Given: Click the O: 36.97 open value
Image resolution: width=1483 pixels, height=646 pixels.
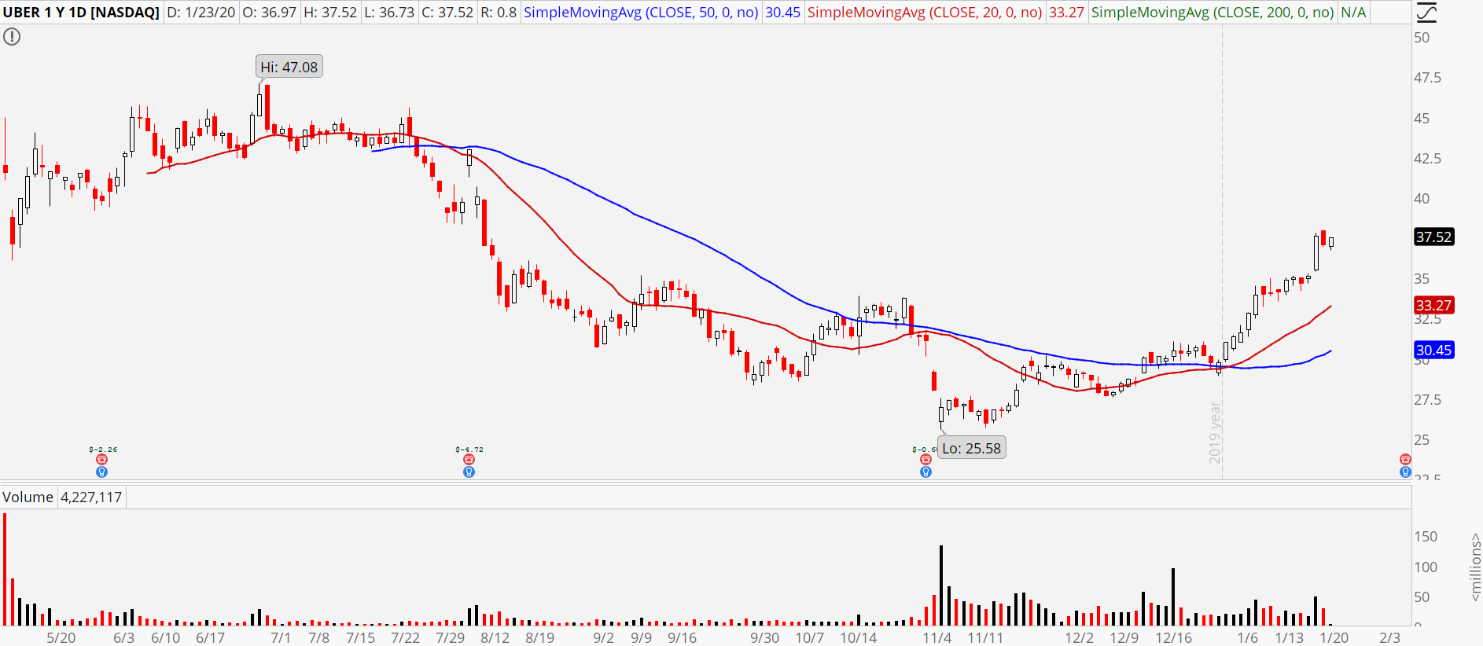Looking at the screenshot, I should tap(270, 13).
